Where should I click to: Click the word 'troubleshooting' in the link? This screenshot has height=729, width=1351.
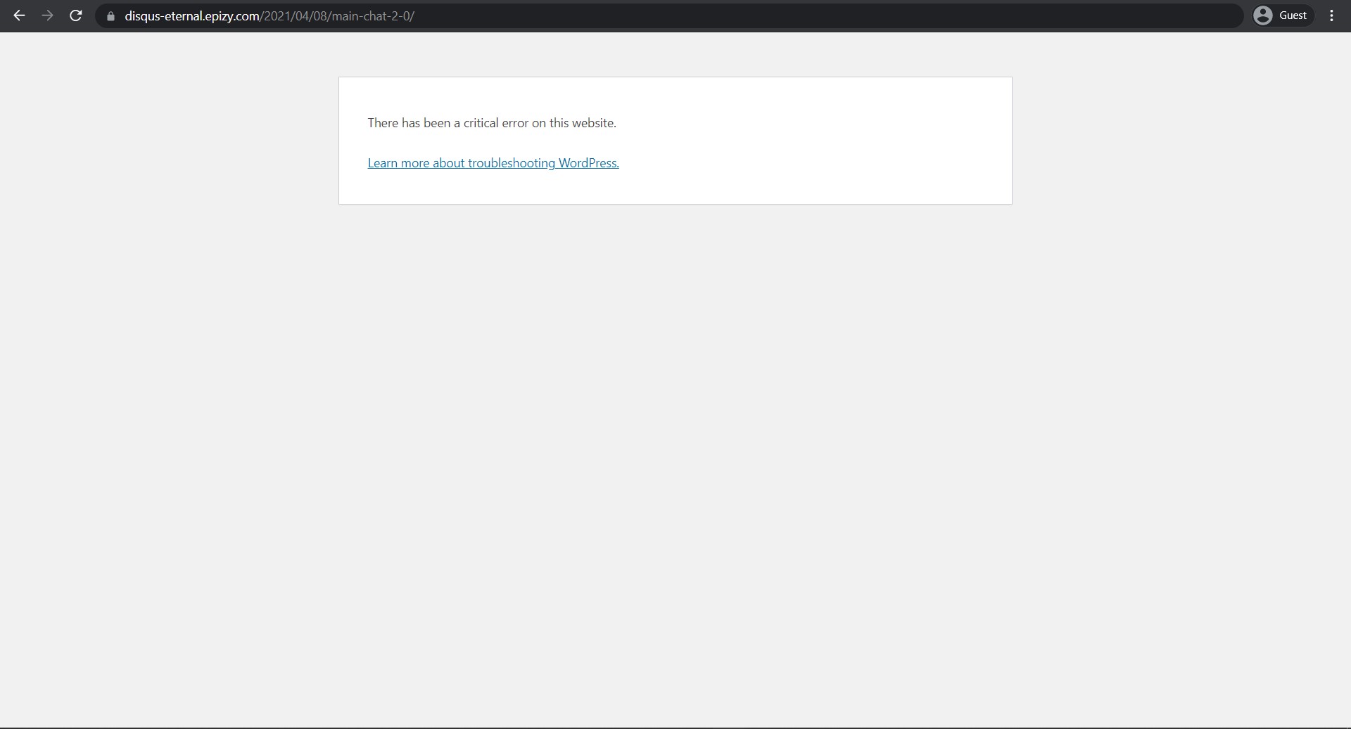click(x=512, y=163)
